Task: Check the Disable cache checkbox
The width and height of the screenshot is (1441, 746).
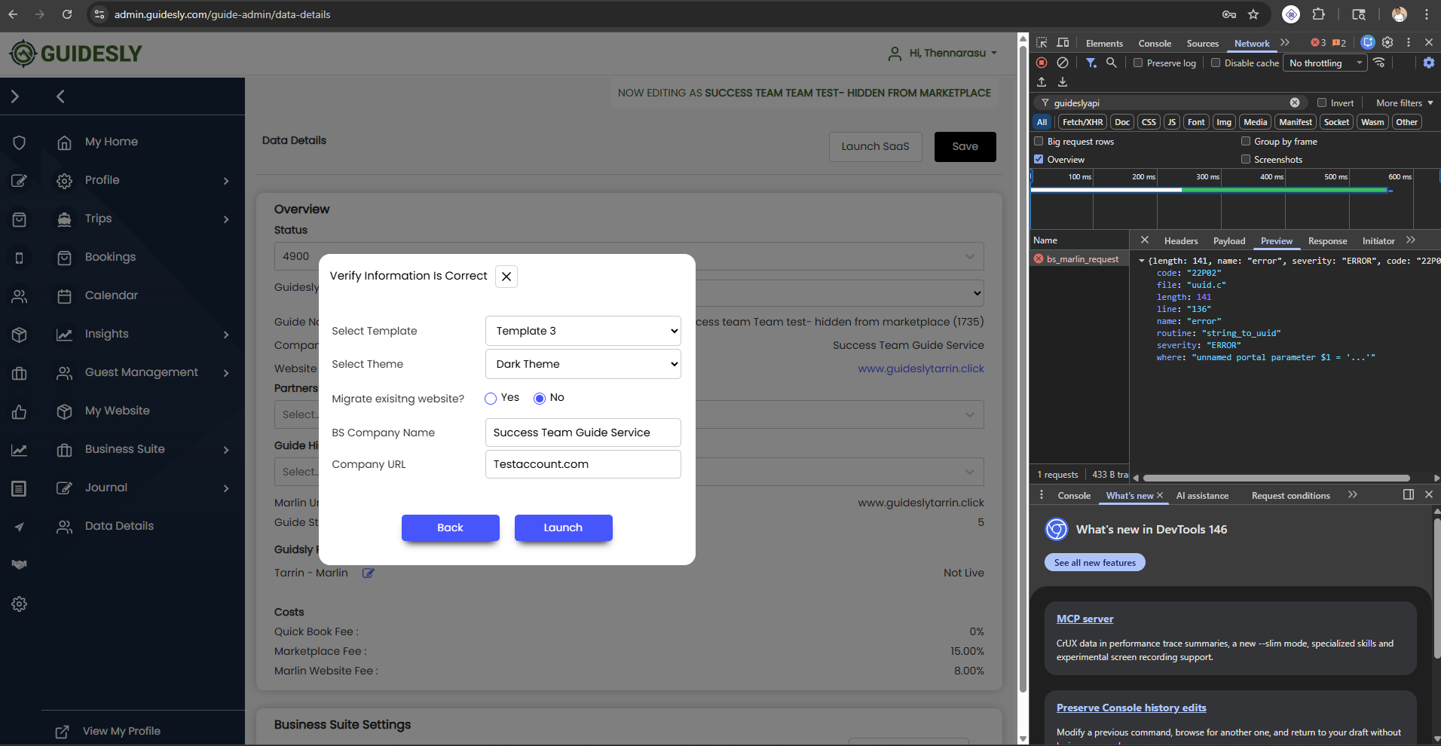Action: [x=1216, y=63]
